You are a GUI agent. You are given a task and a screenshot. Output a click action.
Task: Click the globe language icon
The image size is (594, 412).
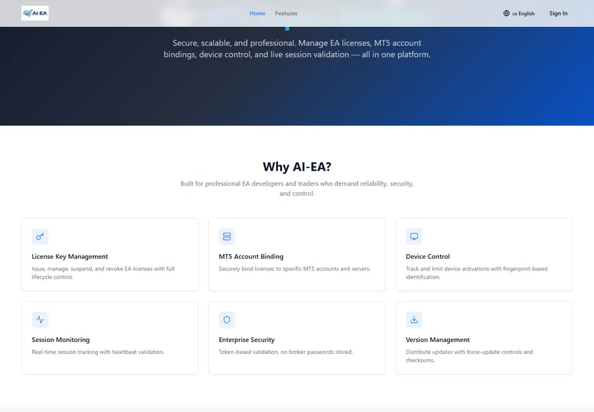pos(506,13)
